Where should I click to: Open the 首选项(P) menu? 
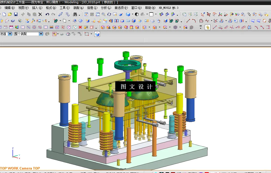(x=121, y=8)
